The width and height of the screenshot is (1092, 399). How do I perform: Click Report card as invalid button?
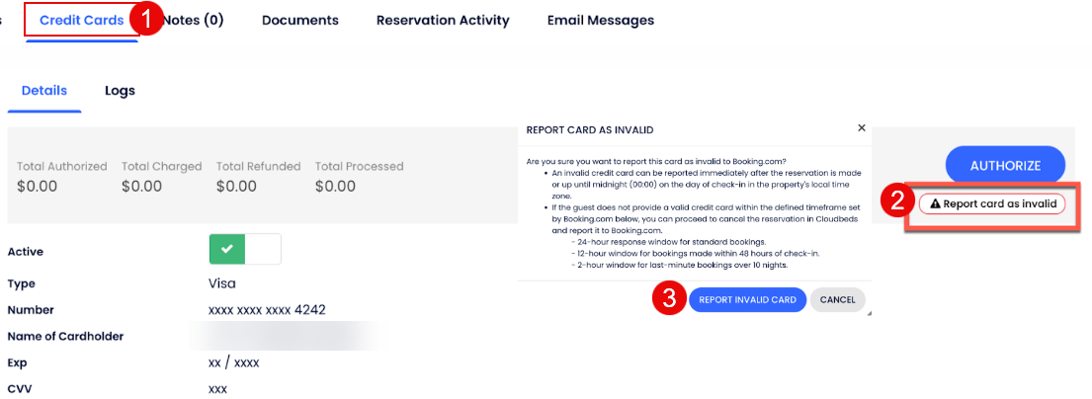[x=992, y=204]
